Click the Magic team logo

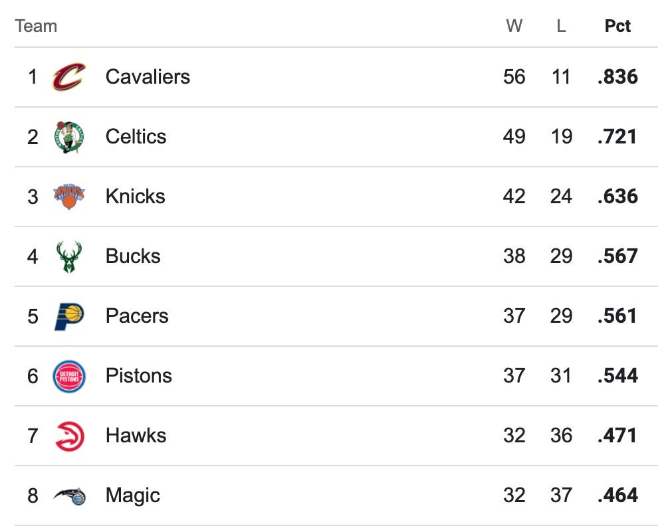coord(69,495)
